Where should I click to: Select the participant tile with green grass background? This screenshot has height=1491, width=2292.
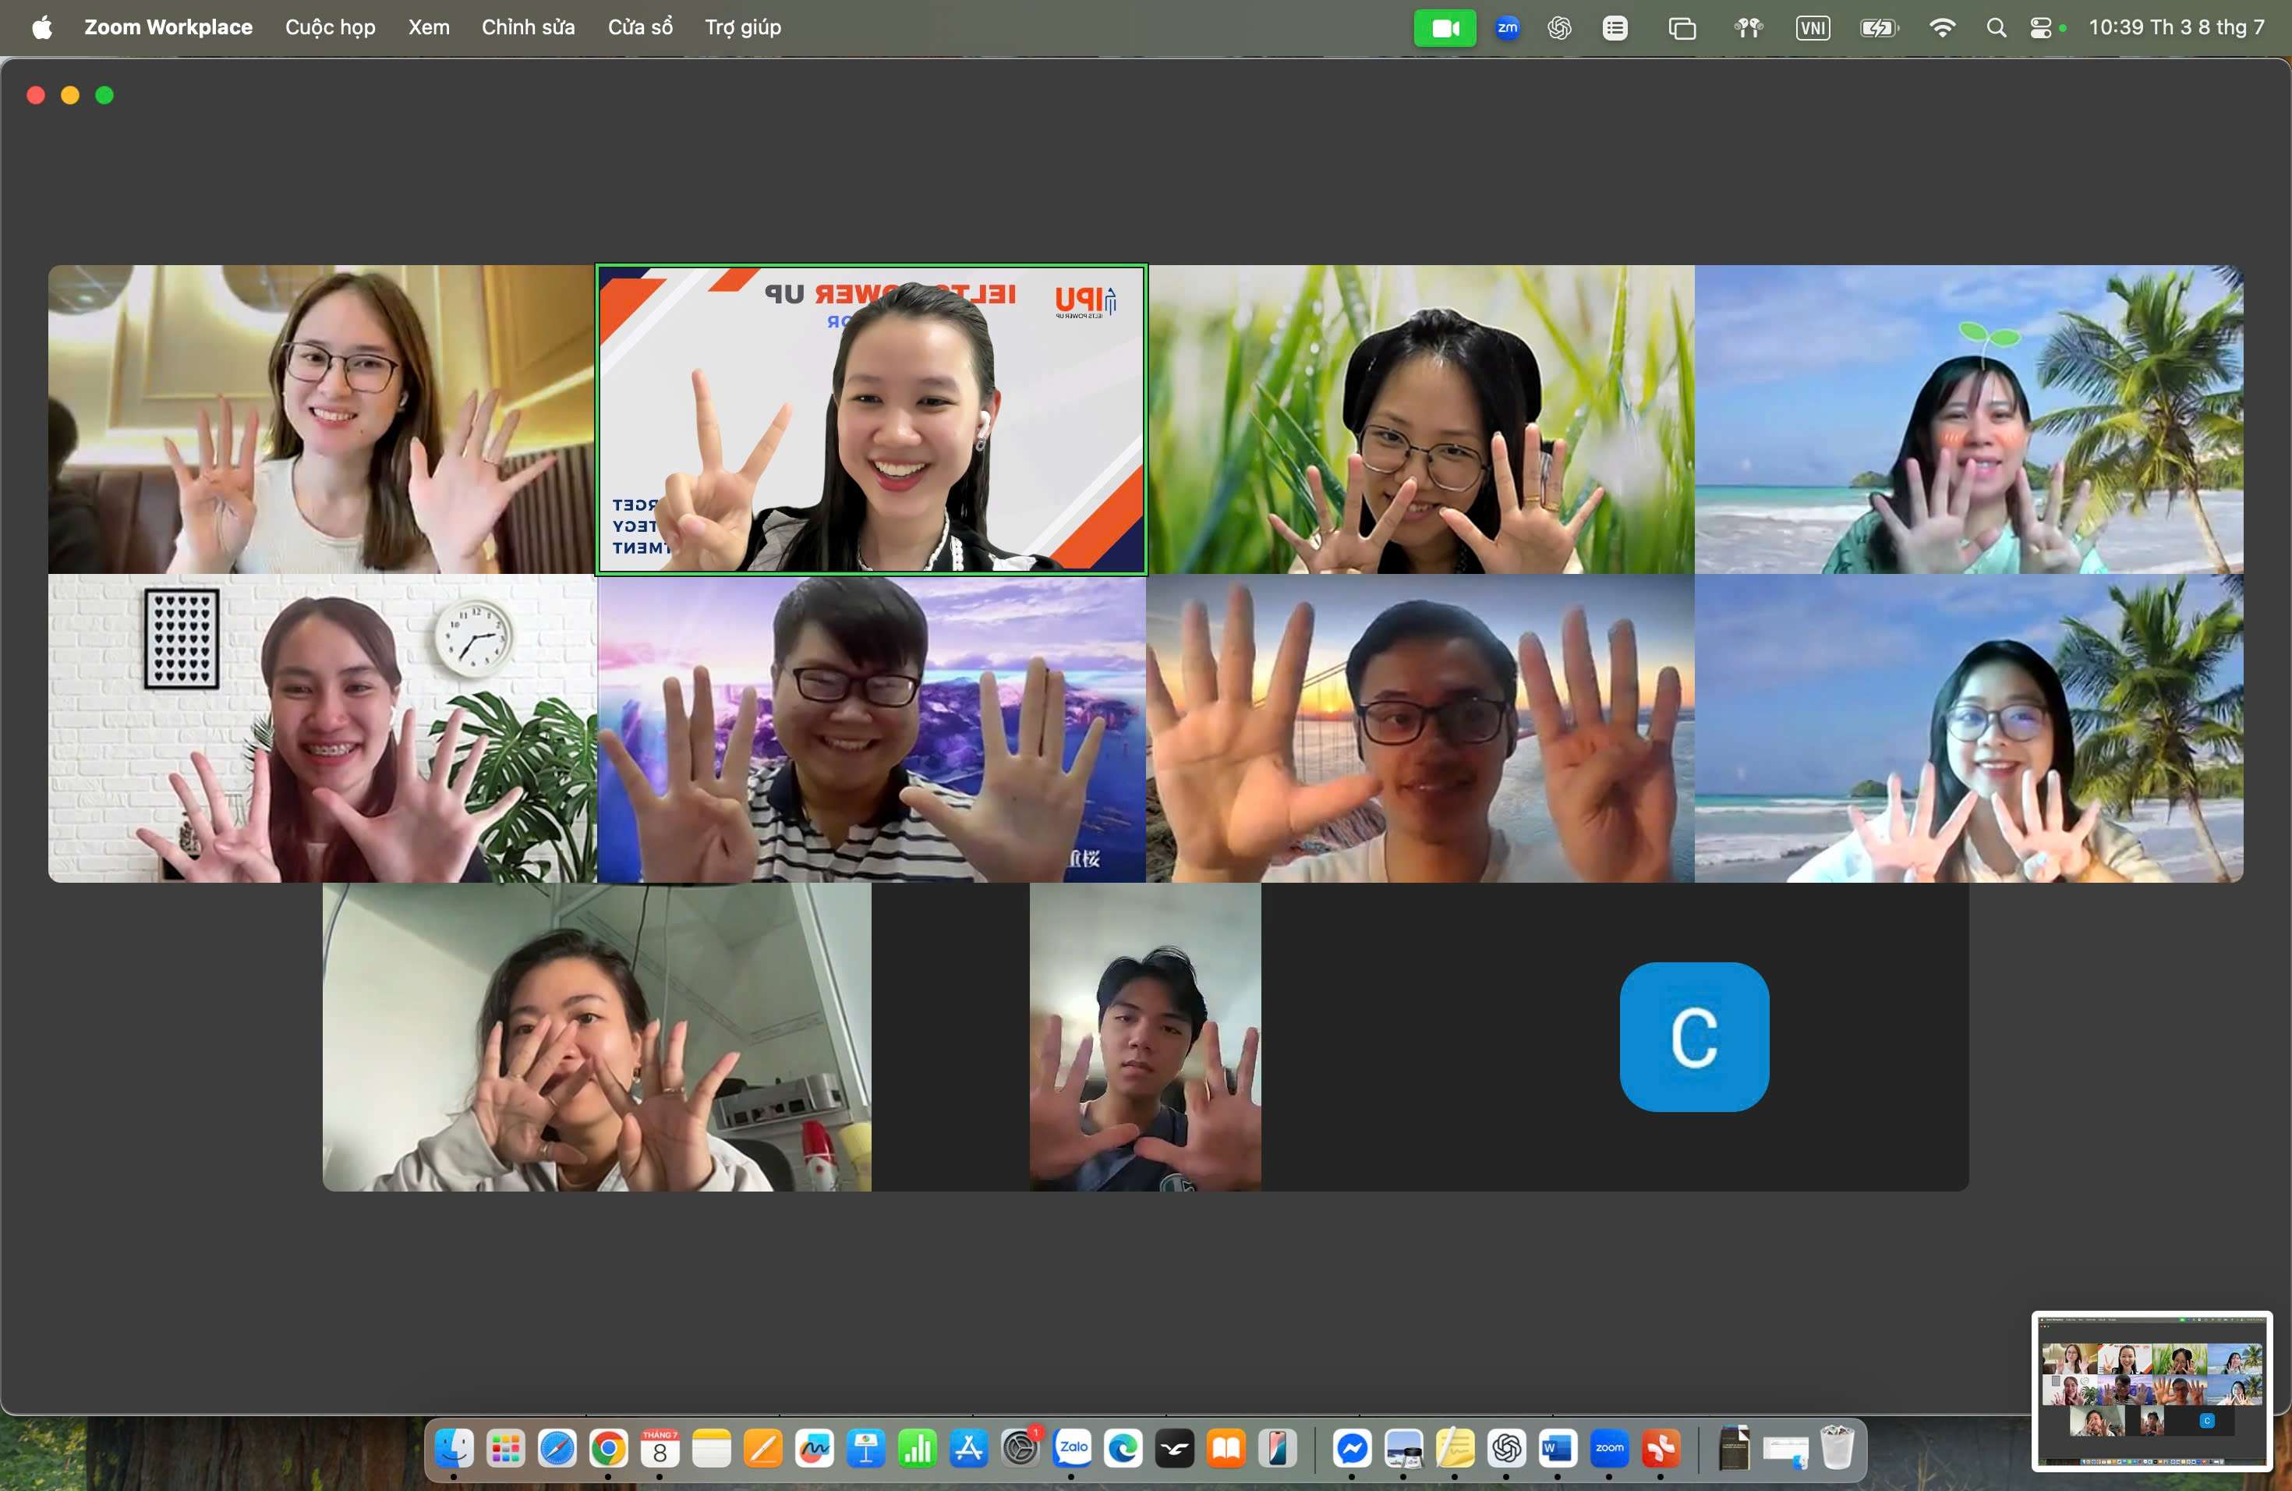pos(1420,419)
